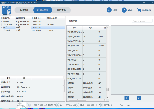
Task: Click 购买软件 label text
Action: pyautogui.click(x=147, y=10)
